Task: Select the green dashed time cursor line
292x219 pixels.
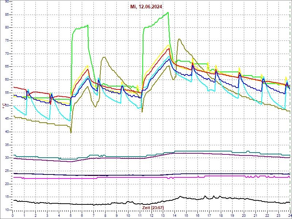Action: [x=290, y=105]
